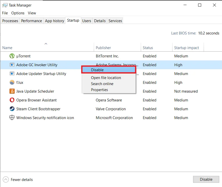
Task: Switch to the Performance tab
Action: click(x=31, y=21)
